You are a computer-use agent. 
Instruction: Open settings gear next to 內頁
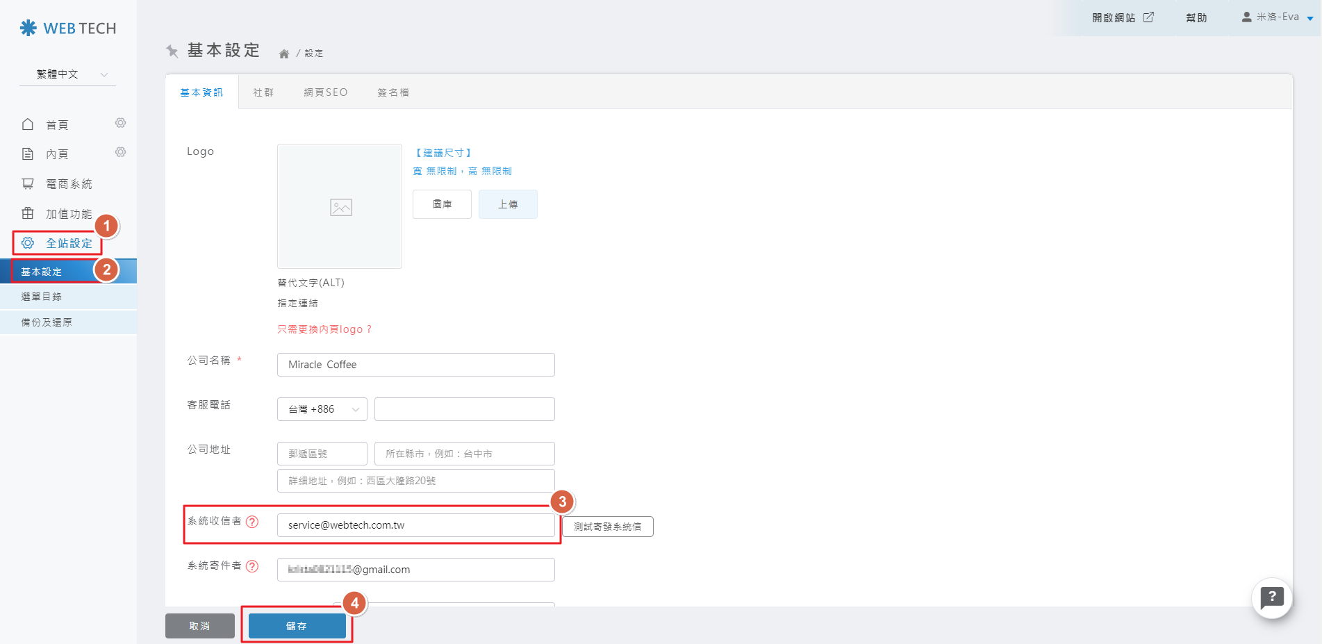click(x=120, y=152)
